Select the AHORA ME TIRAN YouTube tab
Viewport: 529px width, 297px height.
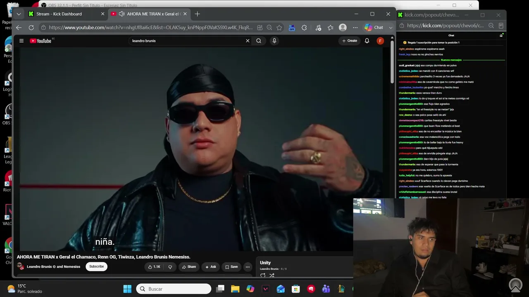(149, 14)
